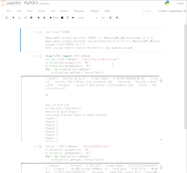The height and width of the screenshot is (173, 187).
Task: Click the Python 3 (ipykernel) kernel name
Action: coord(171,11)
